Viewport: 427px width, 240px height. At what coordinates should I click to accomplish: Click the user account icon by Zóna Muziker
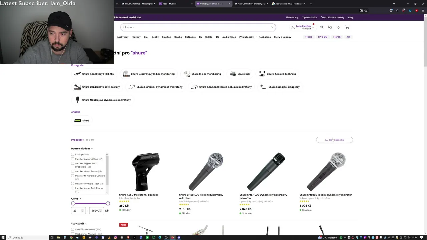293,27
